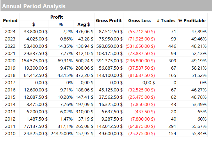Screen dimensions: 212x143
Task: Click the Profit group header
Action: pyautogui.click(x=56, y=17)
